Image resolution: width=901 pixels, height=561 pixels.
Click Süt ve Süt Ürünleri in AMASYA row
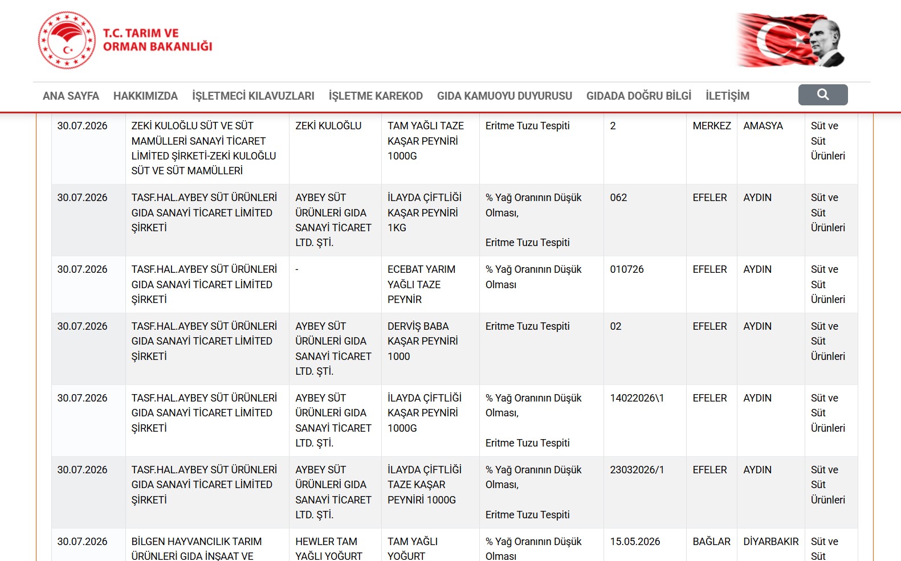pyautogui.click(x=828, y=141)
